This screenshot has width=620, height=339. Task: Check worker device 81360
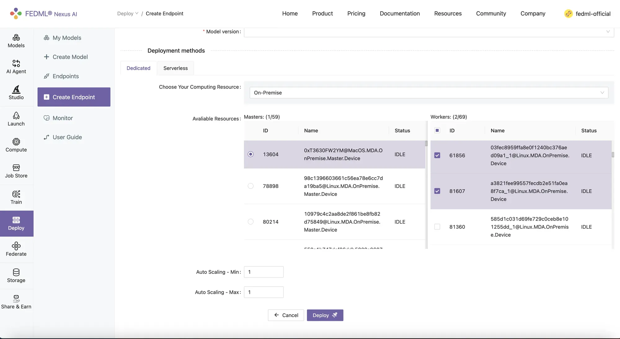tap(437, 227)
